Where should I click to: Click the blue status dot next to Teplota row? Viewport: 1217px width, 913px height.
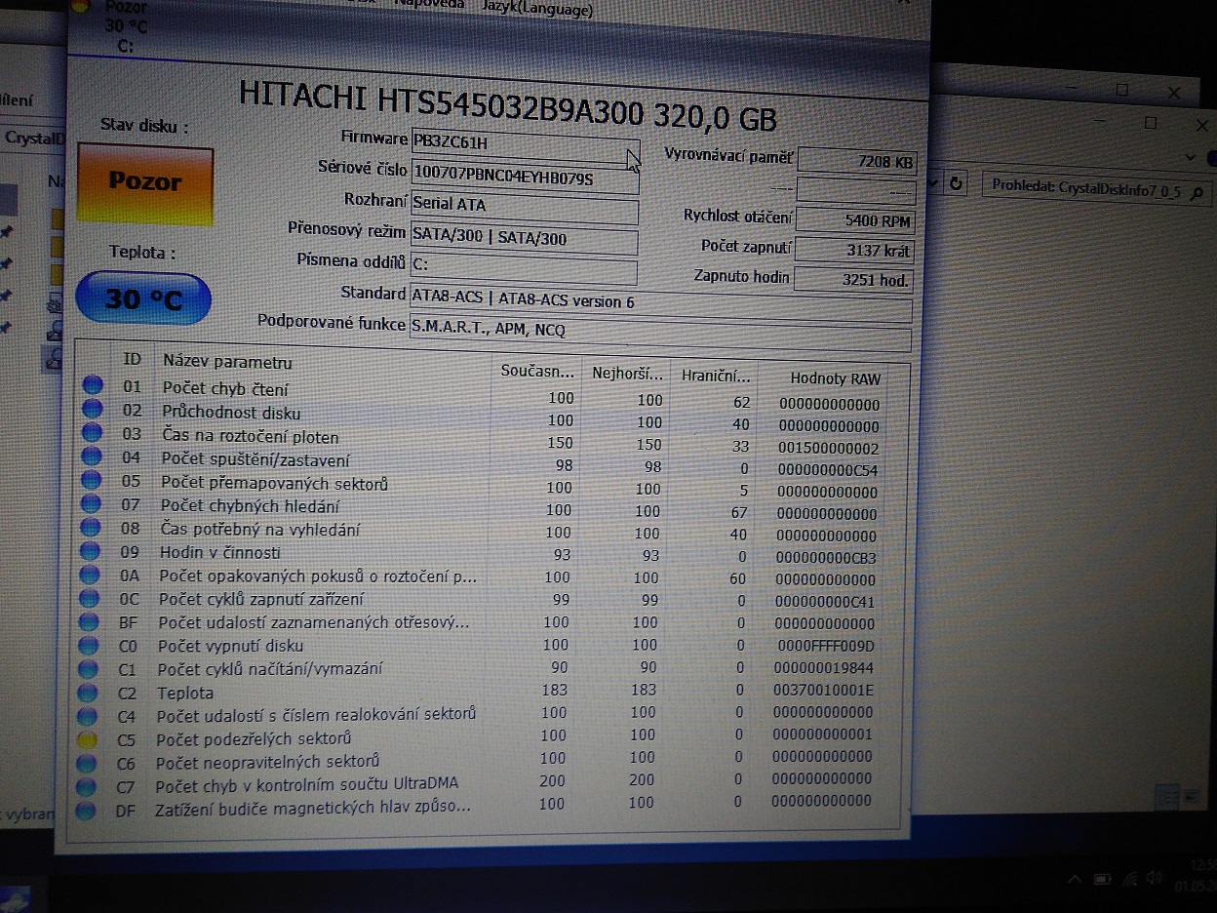(89, 692)
